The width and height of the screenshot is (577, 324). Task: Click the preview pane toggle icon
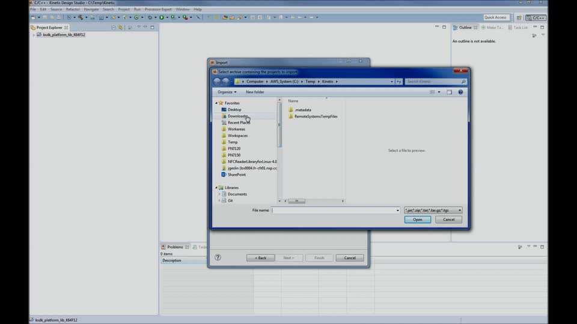tap(450, 92)
